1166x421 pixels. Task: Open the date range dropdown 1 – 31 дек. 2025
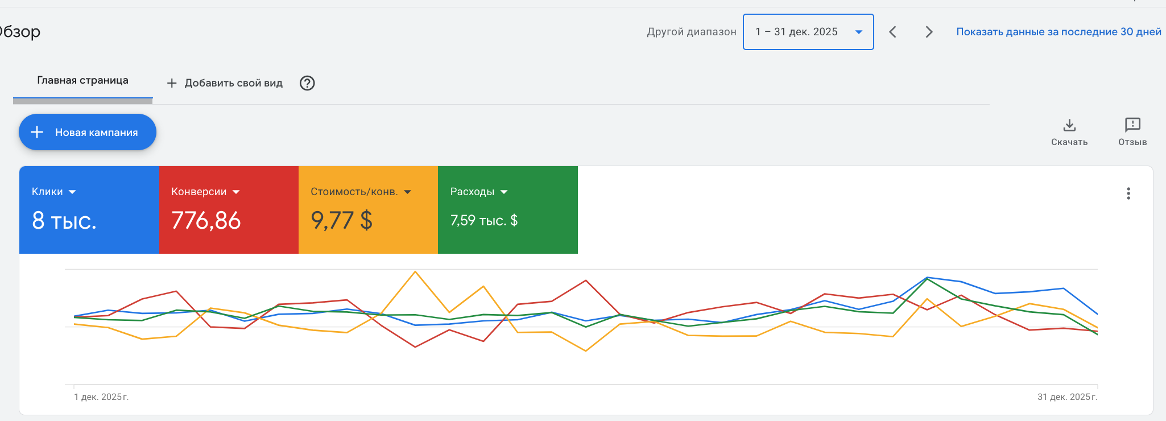click(808, 32)
